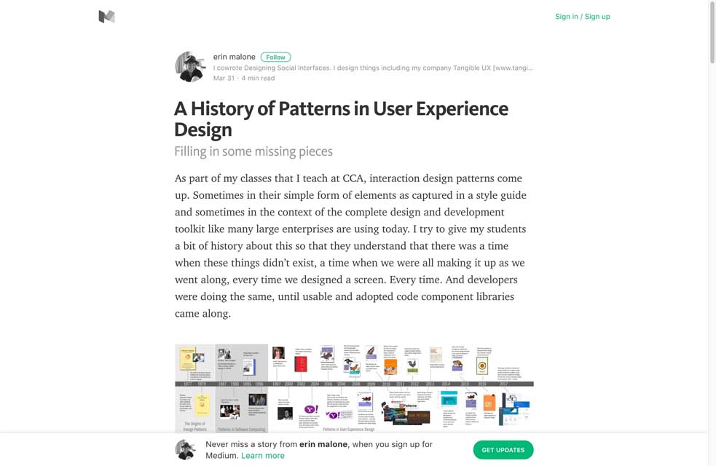The width and height of the screenshot is (716, 466).
Task: Click the Medium logo in the header
Action: tap(106, 17)
